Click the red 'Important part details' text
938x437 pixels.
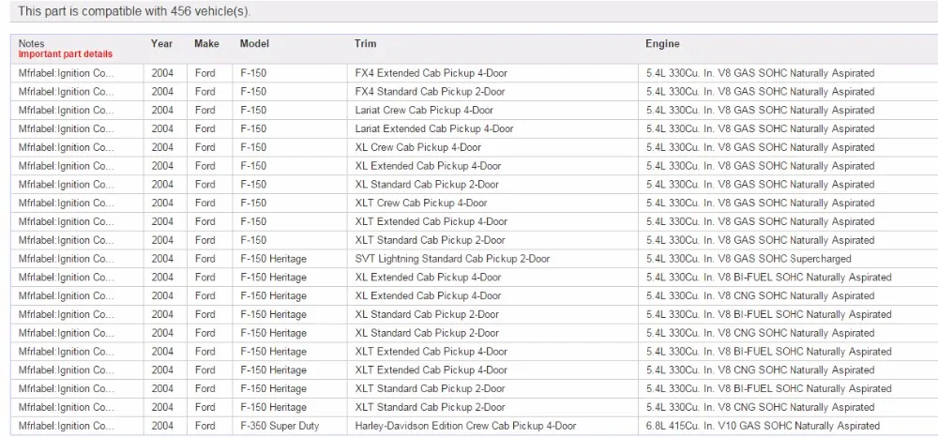click(66, 53)
